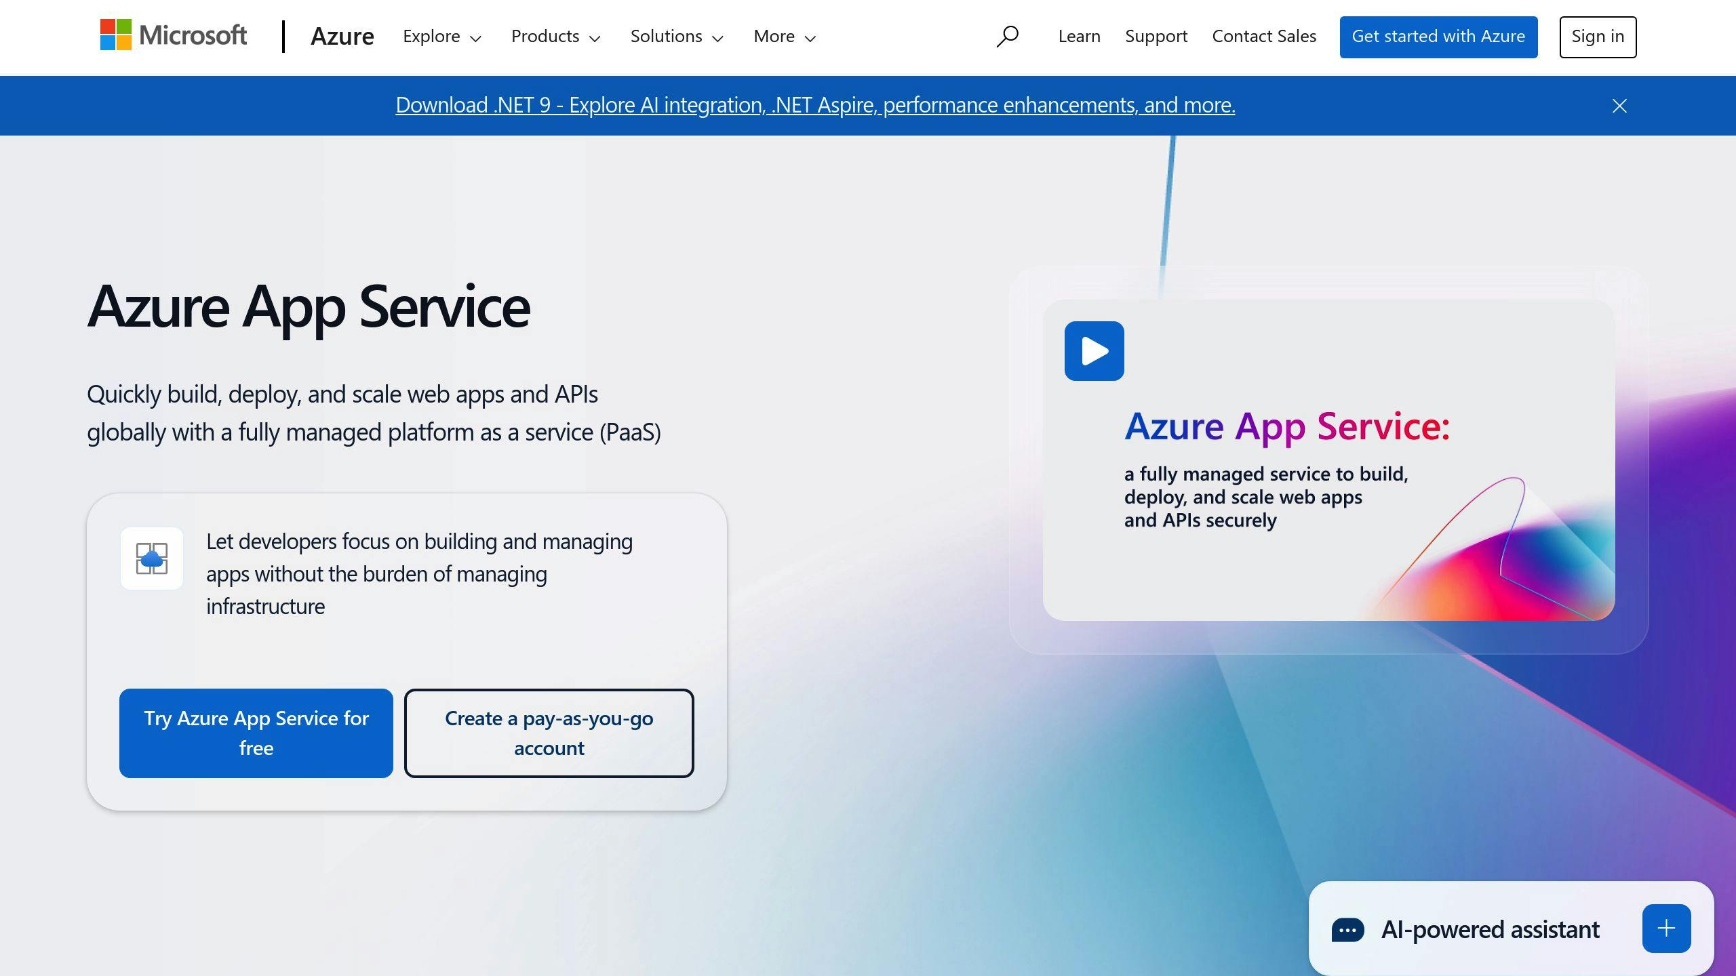Expand the Products menu

556,37
